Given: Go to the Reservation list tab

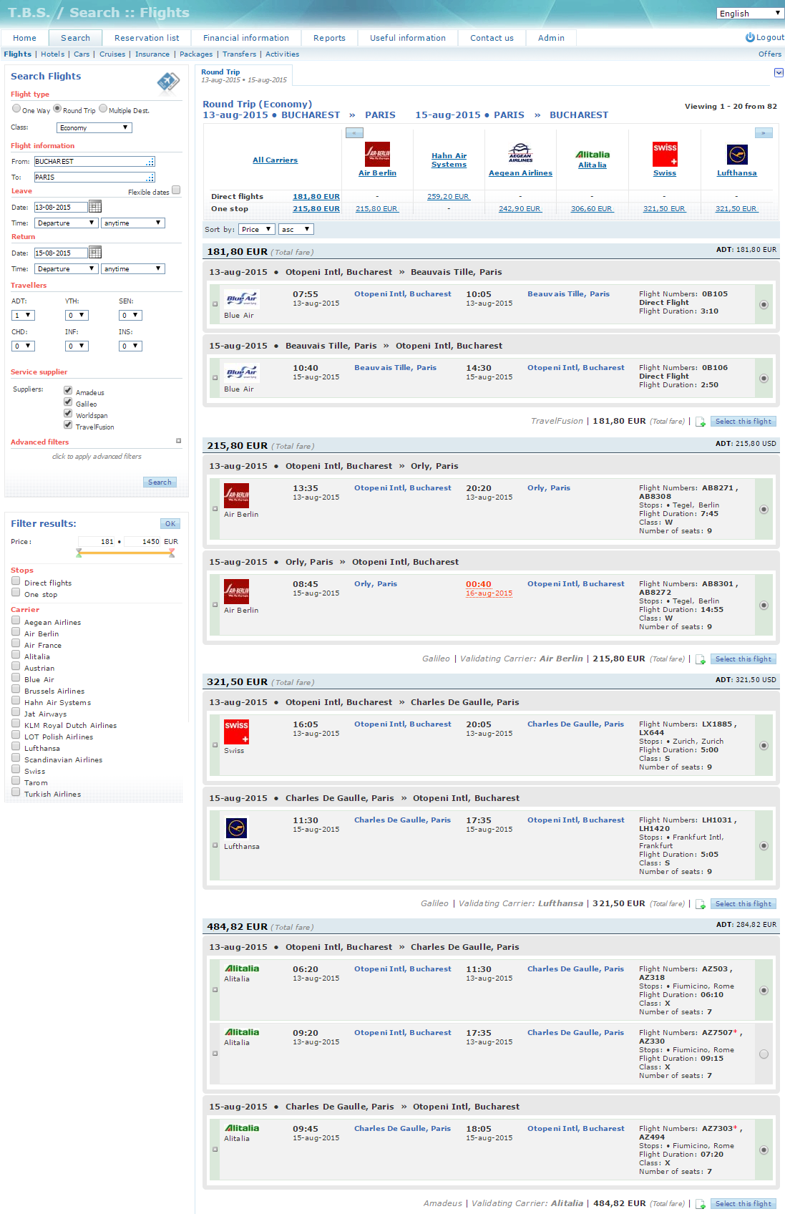Looking at the screenshot, I should (147, 38).
